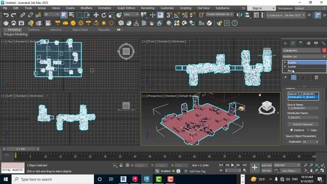
Task: Toggle the 3D Snaps icon
Action: click(x=169, y=15)
